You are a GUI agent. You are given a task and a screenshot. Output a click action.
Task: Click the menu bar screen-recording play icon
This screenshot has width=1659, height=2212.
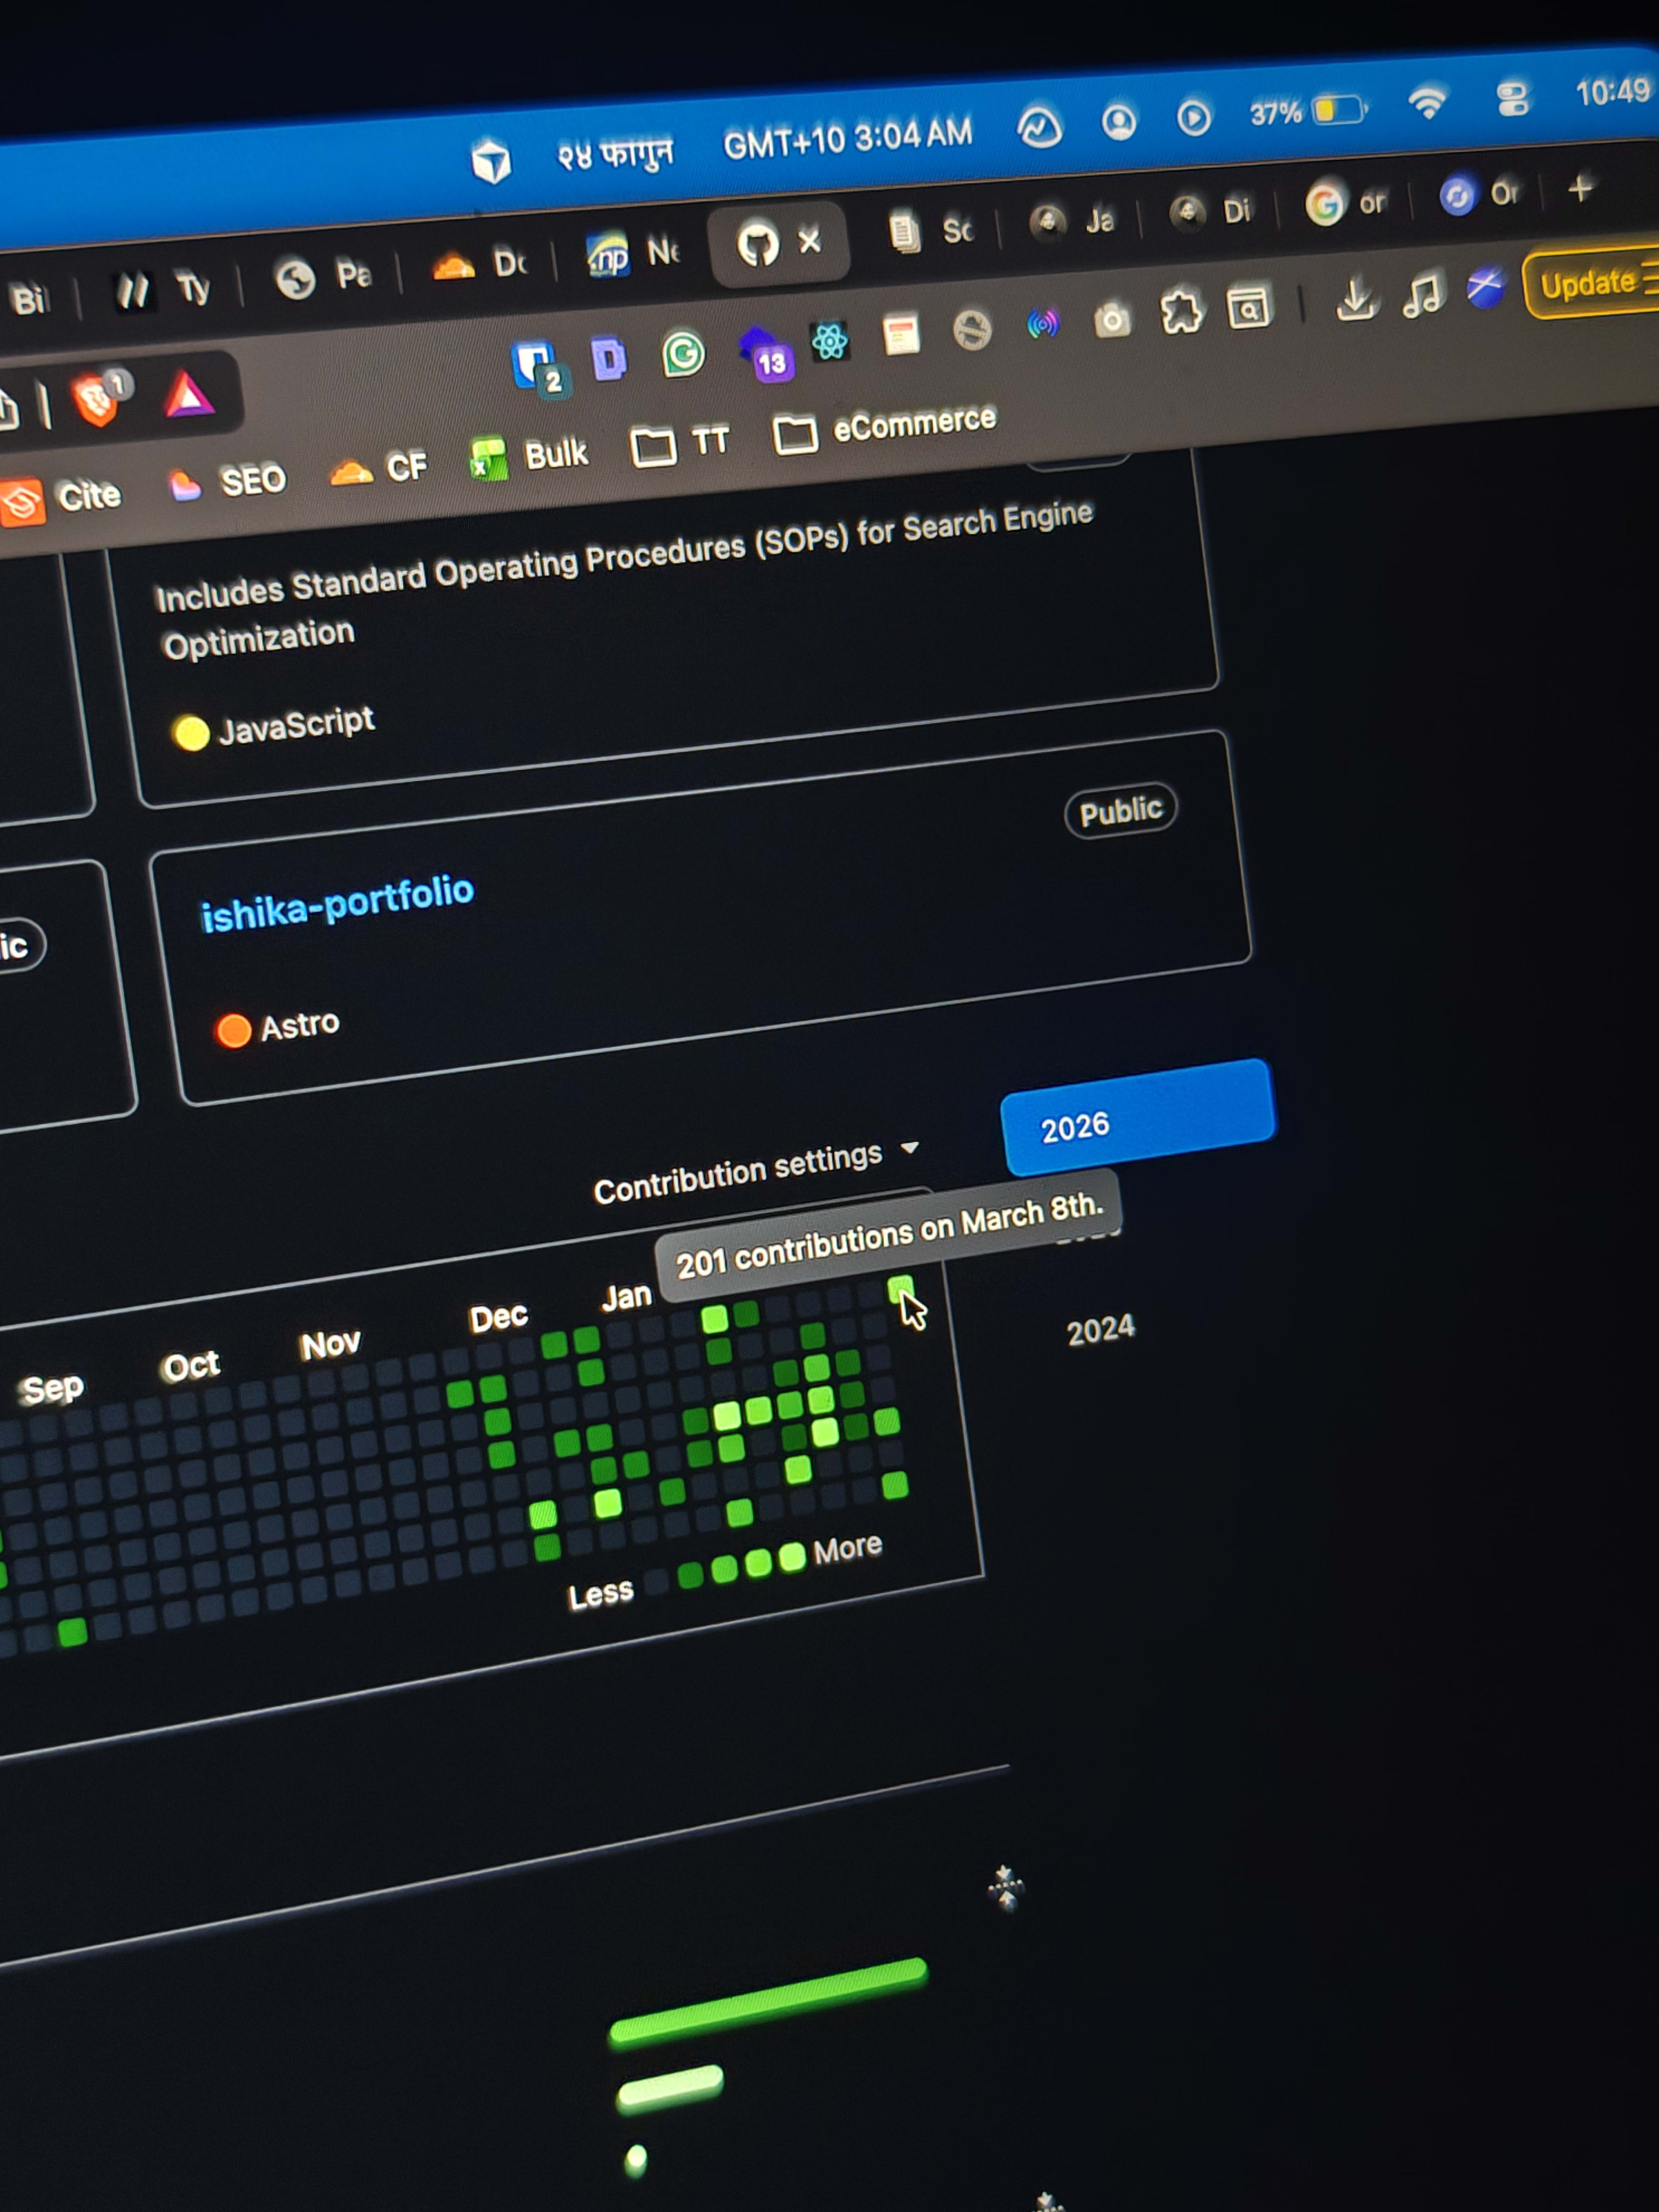1193,118
